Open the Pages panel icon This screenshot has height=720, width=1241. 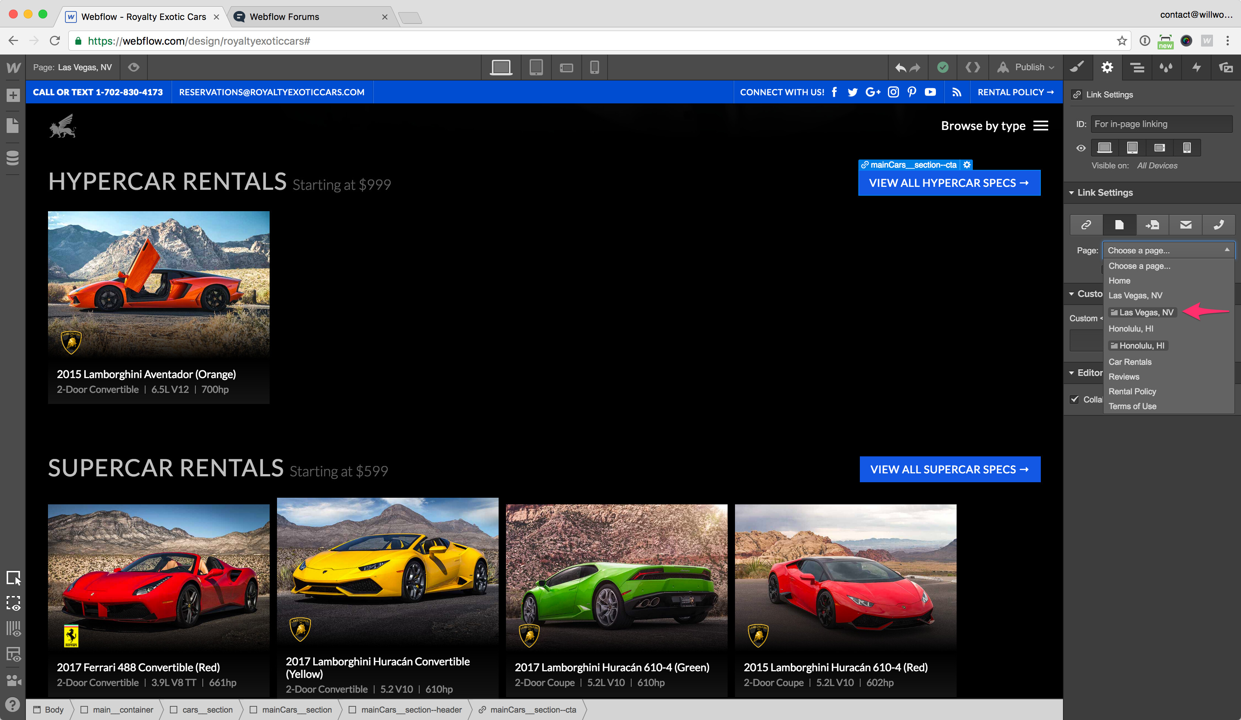(13, 126)
